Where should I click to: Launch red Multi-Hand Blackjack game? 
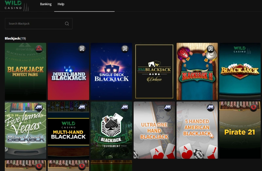point(68,71)
